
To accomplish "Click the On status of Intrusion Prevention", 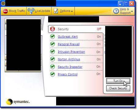I will 98,52.
